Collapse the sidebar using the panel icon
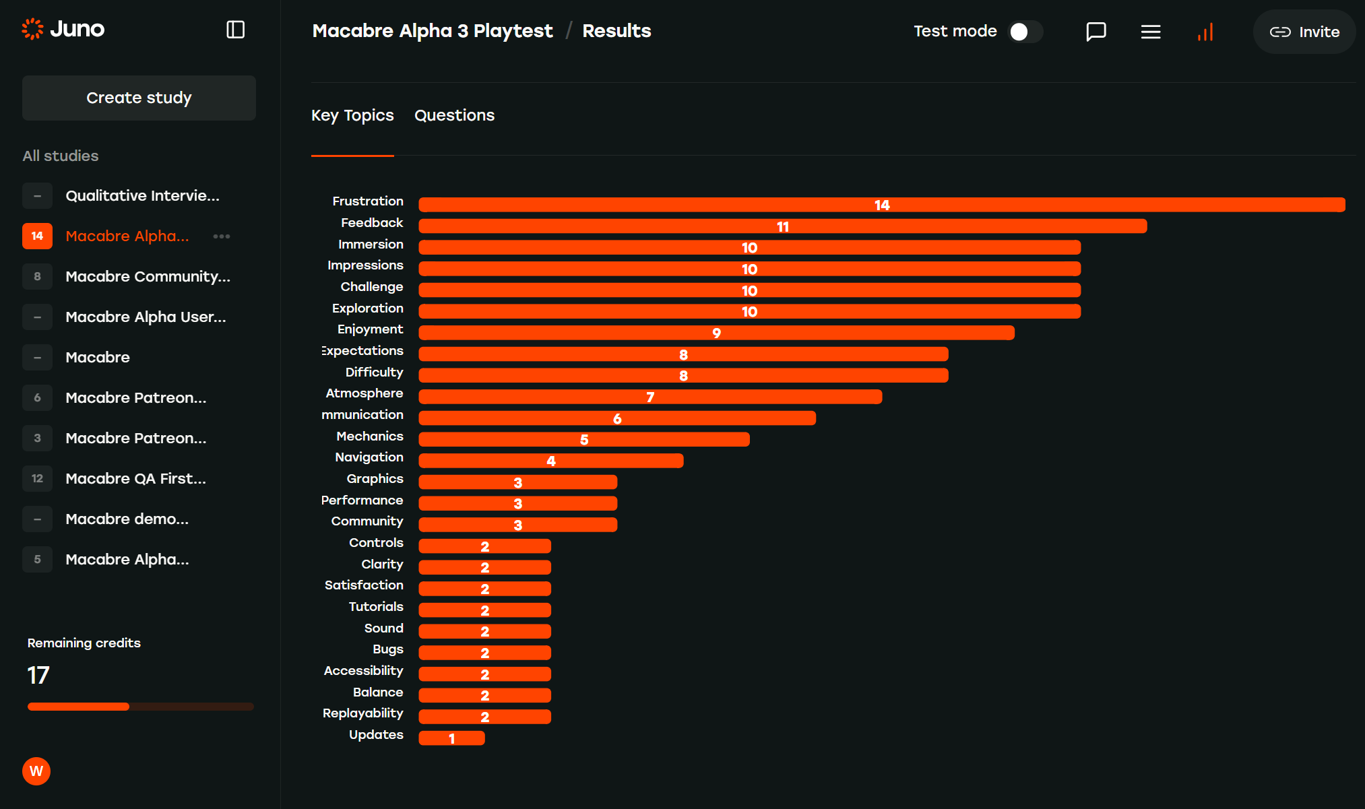Screen dimensions: 1365x809 click(235, 30)
